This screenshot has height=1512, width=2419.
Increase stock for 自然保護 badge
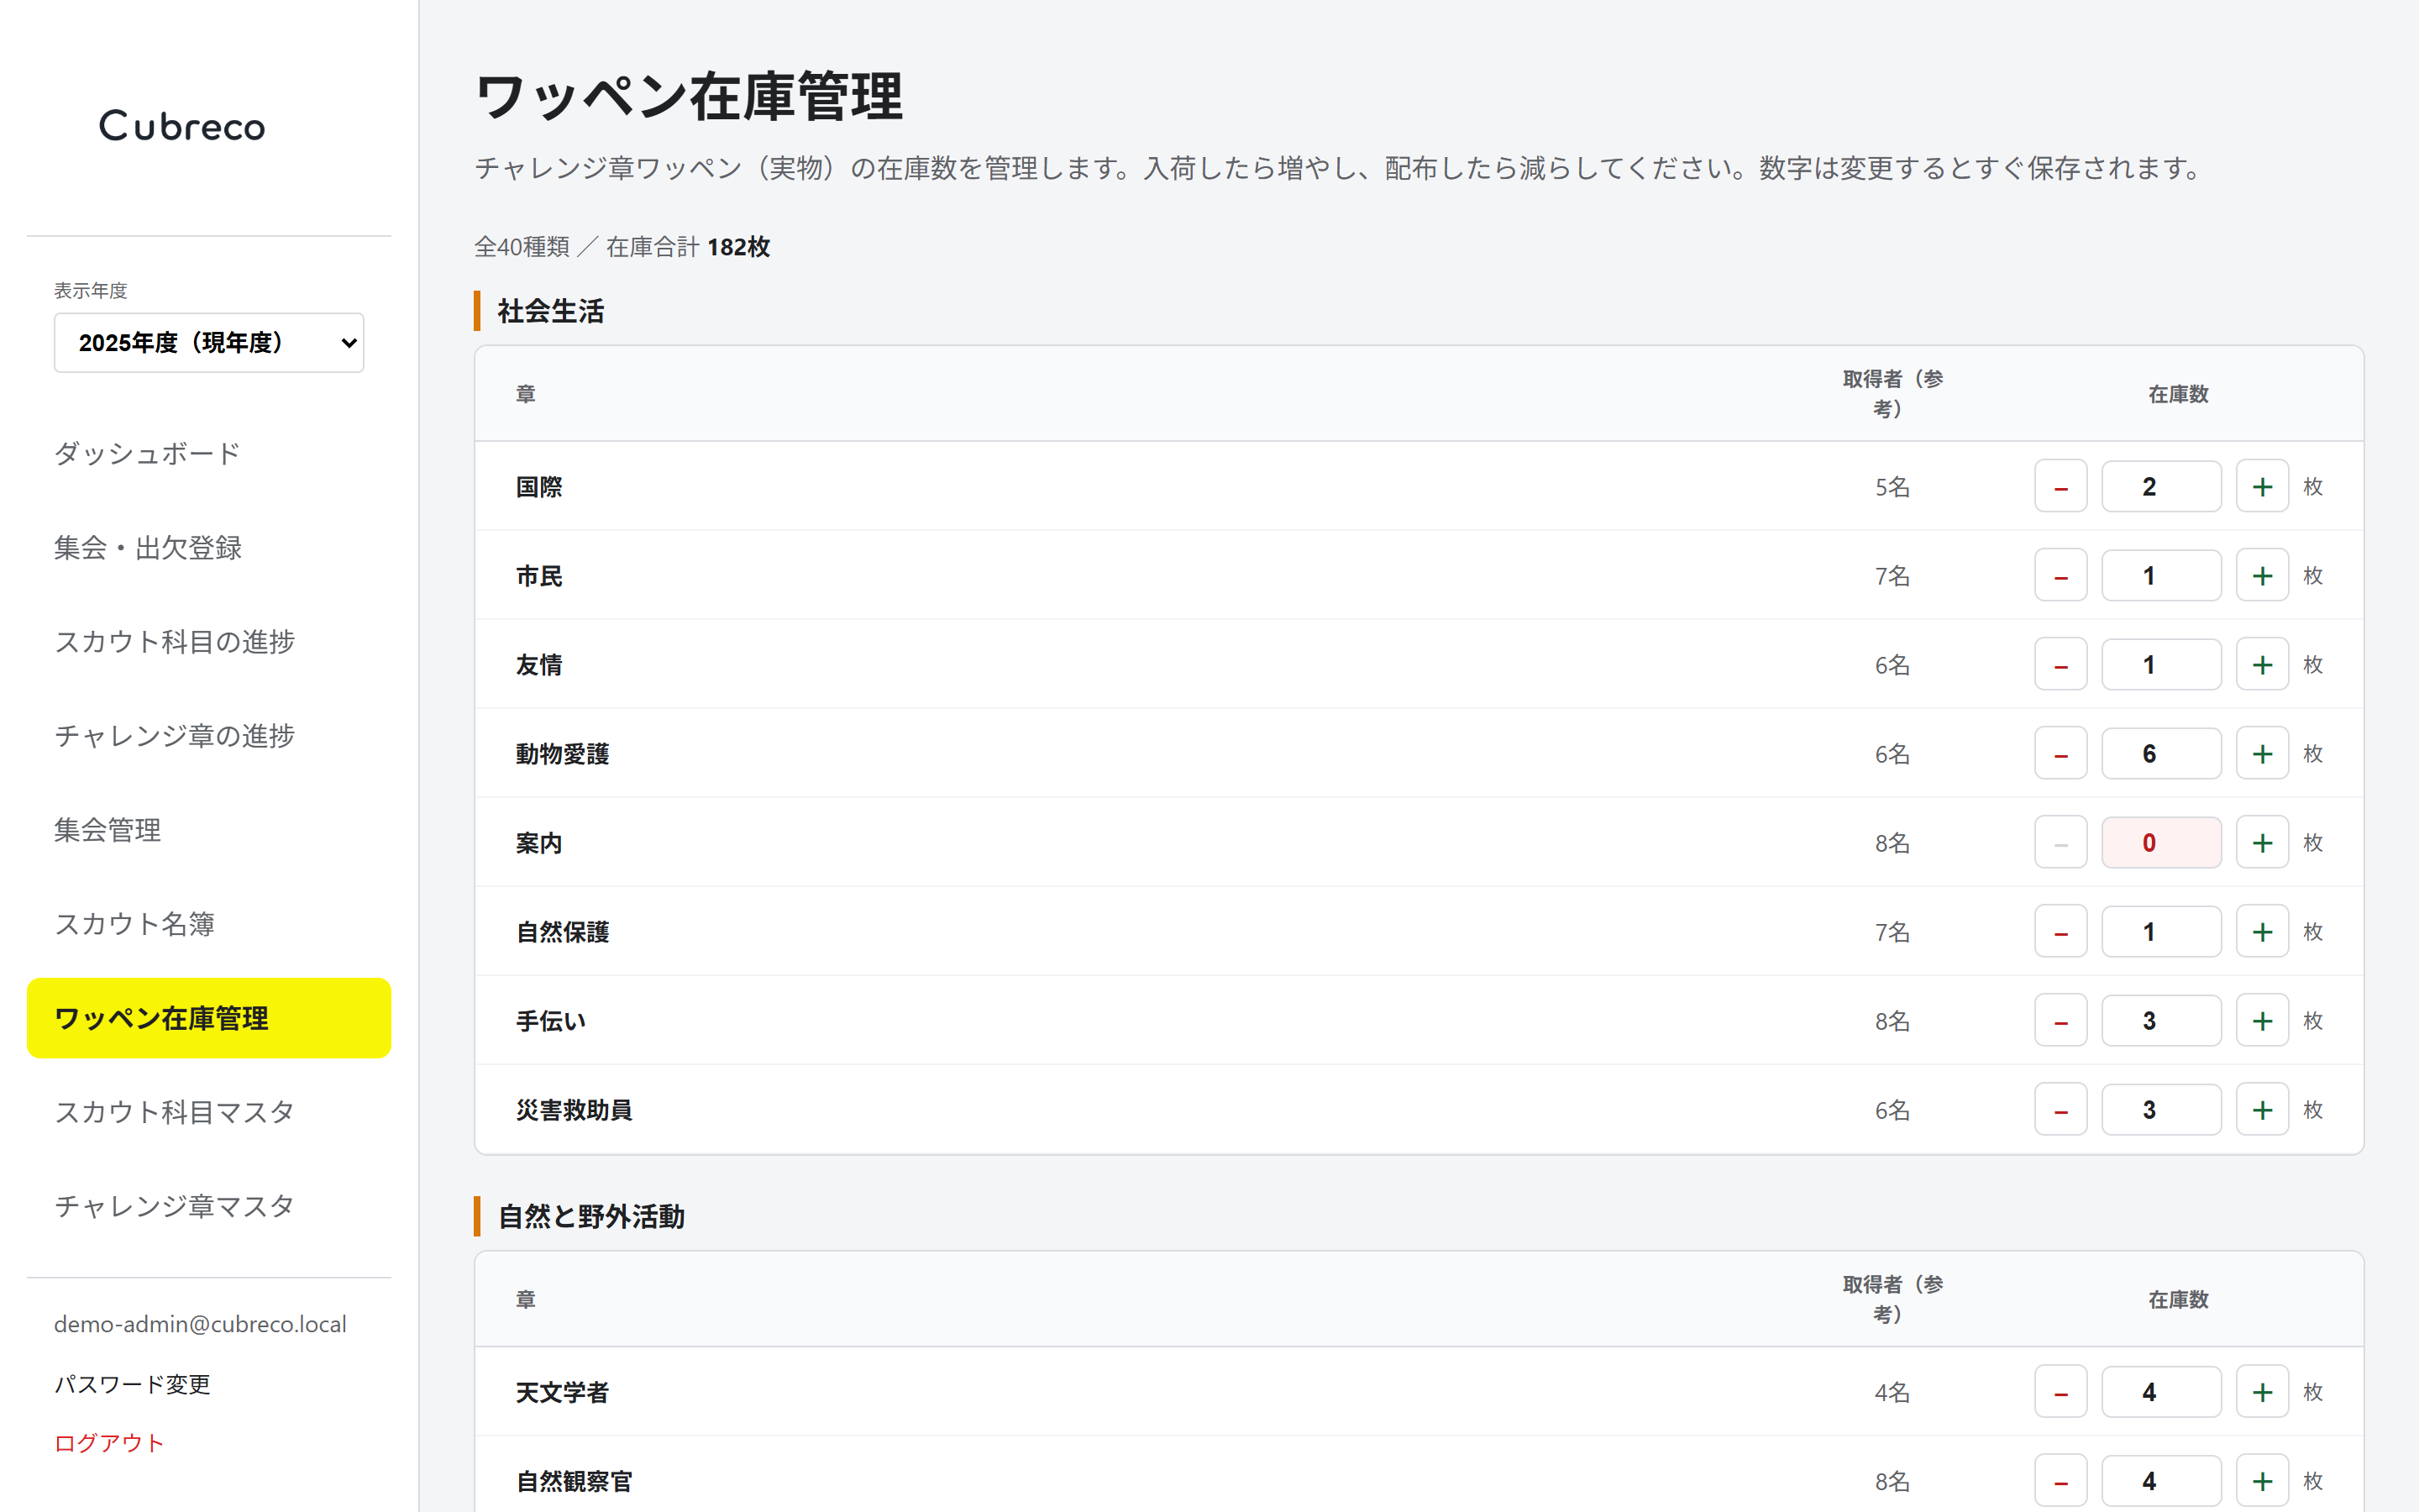(2262, 931)
